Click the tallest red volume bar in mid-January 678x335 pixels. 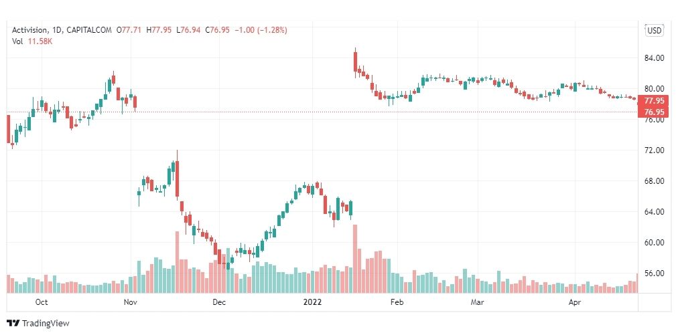pos(355,259)
